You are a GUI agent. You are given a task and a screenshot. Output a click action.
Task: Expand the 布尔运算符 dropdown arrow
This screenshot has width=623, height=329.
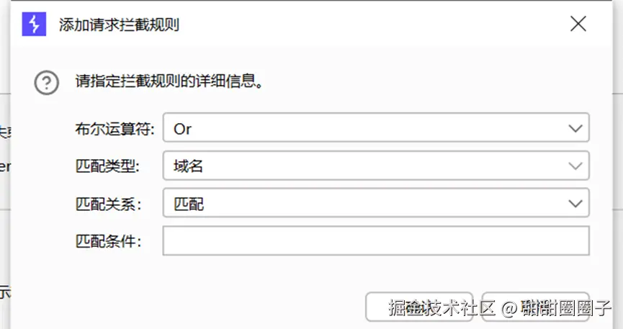575,128
